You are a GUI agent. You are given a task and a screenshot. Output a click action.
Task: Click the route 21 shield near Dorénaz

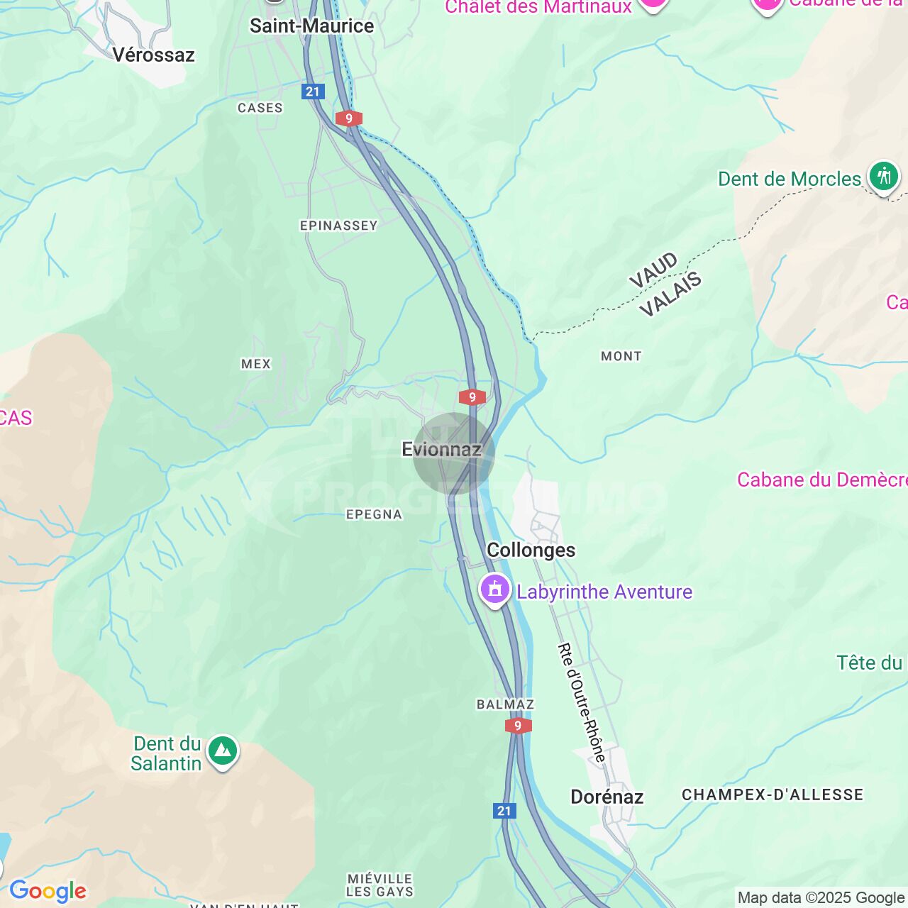click(504, 811)
